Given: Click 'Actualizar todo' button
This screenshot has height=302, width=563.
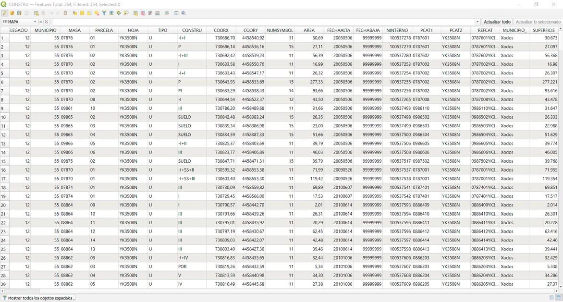Looking at the screenshot, I should click(497, 22).
